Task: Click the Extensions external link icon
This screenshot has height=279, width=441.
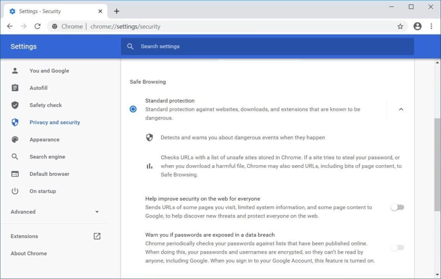Action: pyautogui.click(x=97, y=236)
